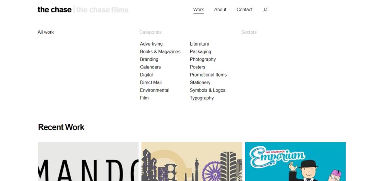The width and height of the screenshot is (382, 181).
Task: Switch to the chase films site
Action: point(102,10)
